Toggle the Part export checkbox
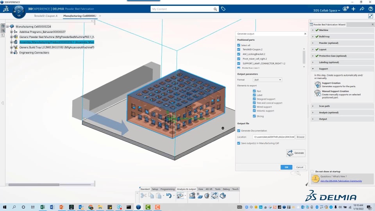 tap(254, 91)
